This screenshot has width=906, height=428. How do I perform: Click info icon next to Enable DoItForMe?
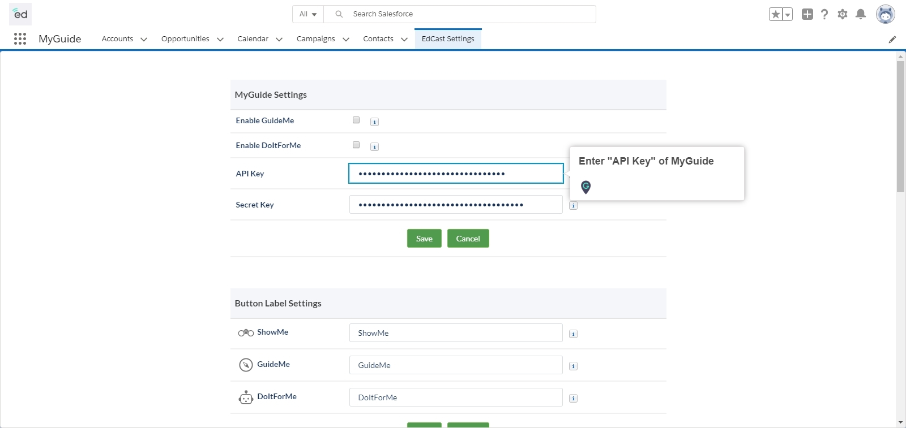(x=374, y=146)
